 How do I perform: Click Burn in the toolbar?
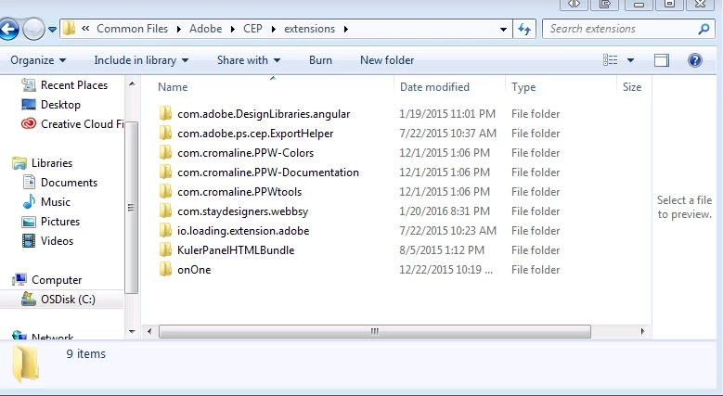320,60
